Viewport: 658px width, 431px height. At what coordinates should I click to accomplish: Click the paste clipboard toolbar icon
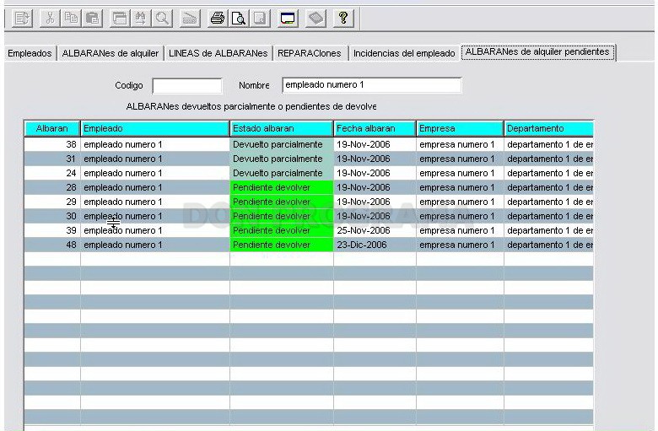pyautogui.click(x=92, y=19)
